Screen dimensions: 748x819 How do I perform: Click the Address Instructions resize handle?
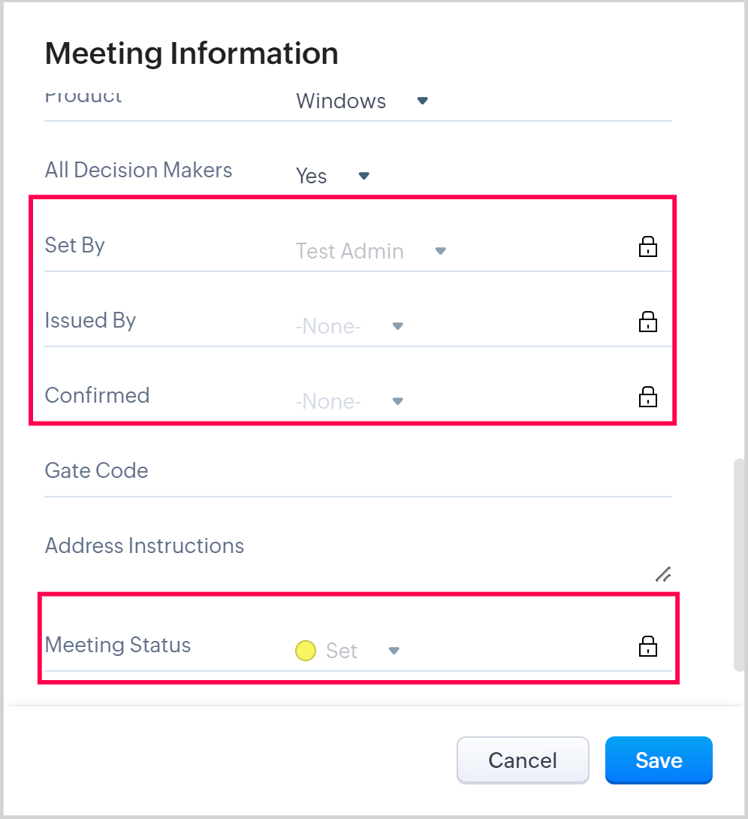pyautogui.click(x=663, y=575)
